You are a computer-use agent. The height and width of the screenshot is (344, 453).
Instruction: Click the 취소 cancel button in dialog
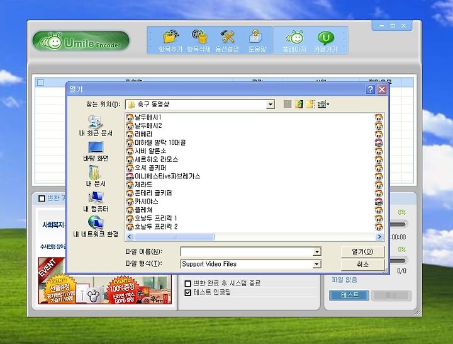click(x=362, y=265)
